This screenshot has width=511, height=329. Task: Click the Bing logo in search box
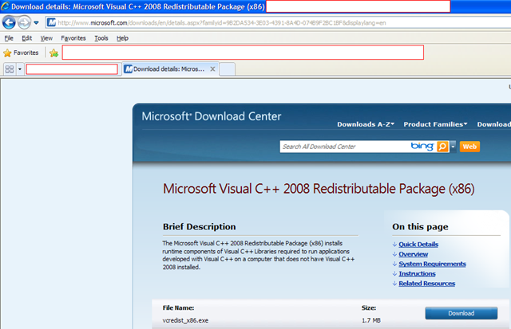(x=422, y=147)
